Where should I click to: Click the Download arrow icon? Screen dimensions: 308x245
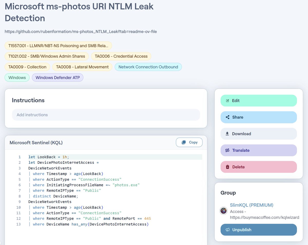[227, 134]
